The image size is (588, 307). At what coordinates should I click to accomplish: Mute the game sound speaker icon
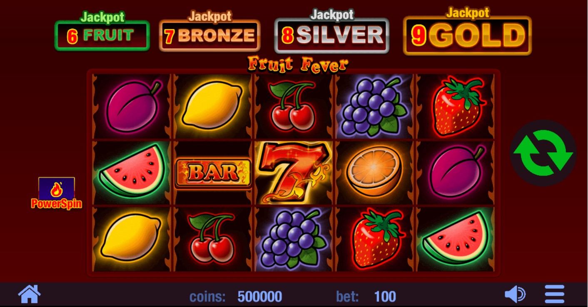pyautogui.click(x=515, y=295)
